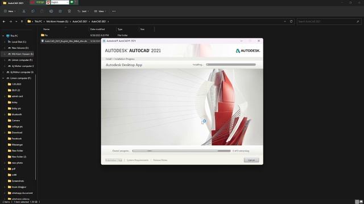Click the Copy icon in Explorer toolbar
The width and height of the screenshot is (364, 204).
click(33, 11)
